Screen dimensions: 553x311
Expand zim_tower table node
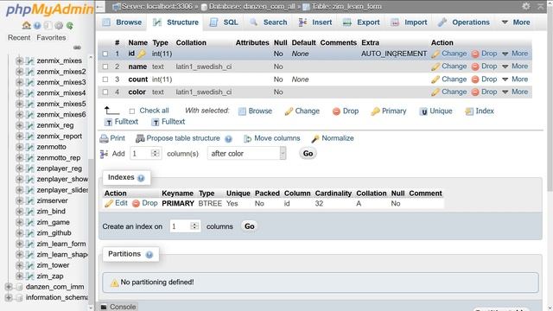click(19, 265)
